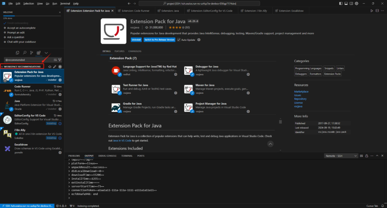This screenshot has width=387, height=208.
Task: Click the Explorer files icon
Action: click(17, 53)
